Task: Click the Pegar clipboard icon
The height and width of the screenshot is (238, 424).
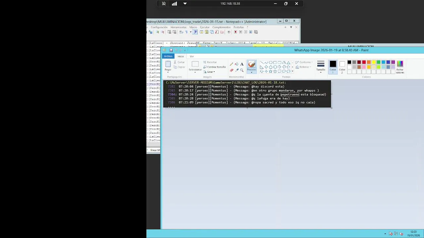Action: (168, 64)
